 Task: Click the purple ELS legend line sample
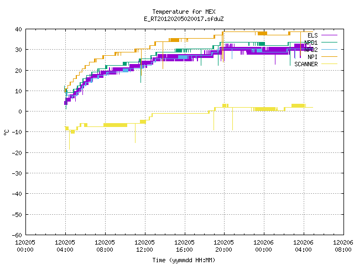pos(329,35)
